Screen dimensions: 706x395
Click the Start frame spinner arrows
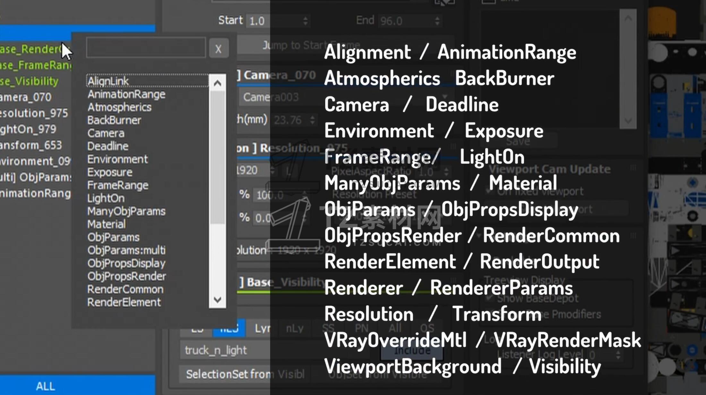pos(305,21)
